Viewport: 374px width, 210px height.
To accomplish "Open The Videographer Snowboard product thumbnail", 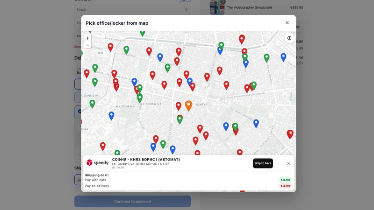I will click(217, 7).
